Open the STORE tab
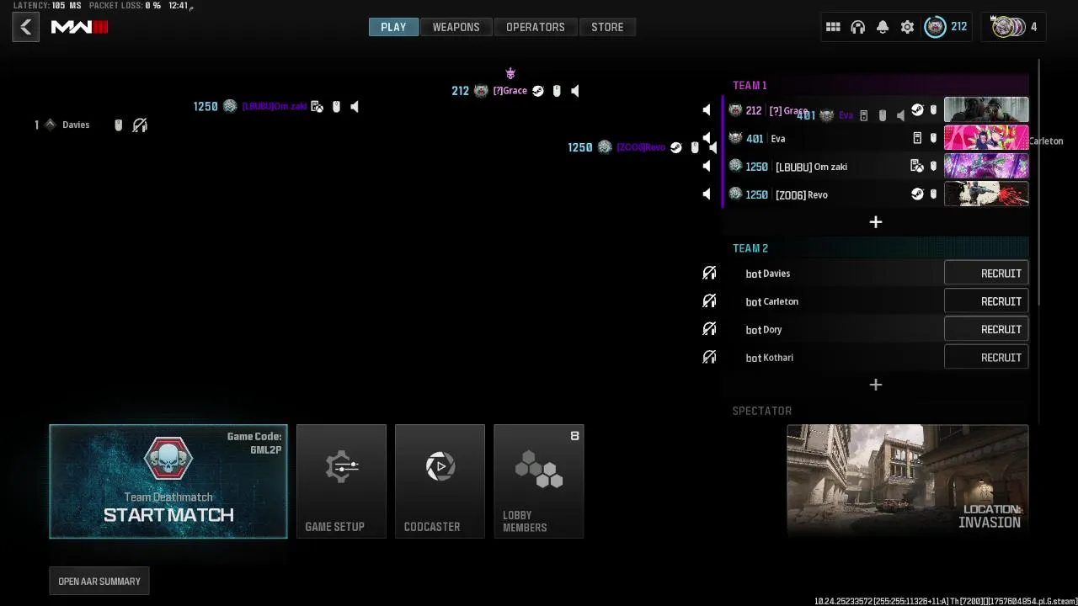This screenshot has width=1078, height=606. coord(607,27)
